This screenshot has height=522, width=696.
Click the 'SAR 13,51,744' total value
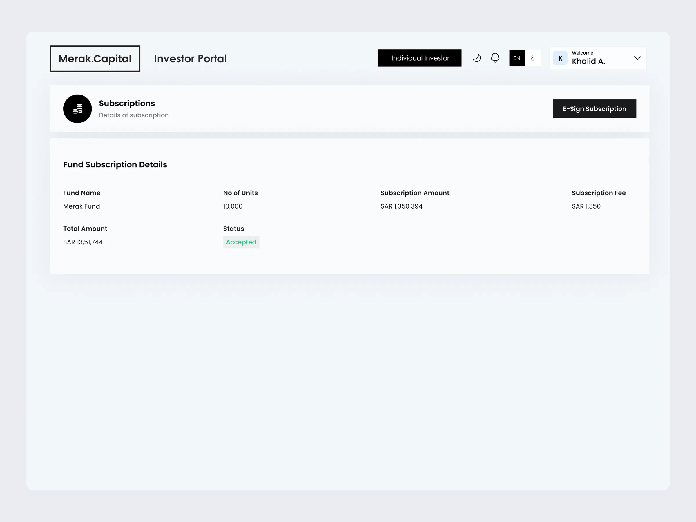point(83,242)
